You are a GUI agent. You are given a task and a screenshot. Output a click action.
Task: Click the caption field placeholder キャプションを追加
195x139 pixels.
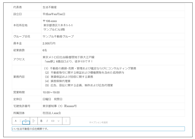tap(98, 122)
